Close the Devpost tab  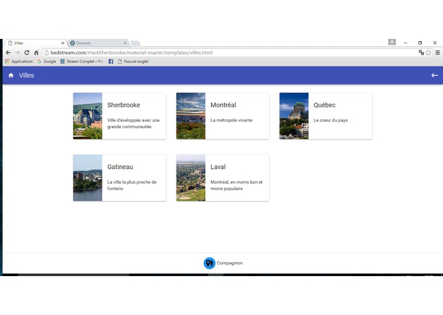(125, 43)
